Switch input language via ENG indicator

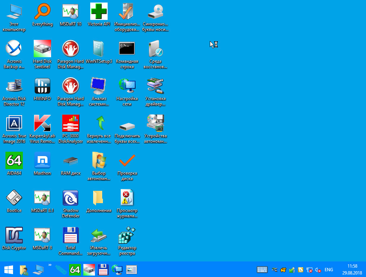(x=329, y=270)
